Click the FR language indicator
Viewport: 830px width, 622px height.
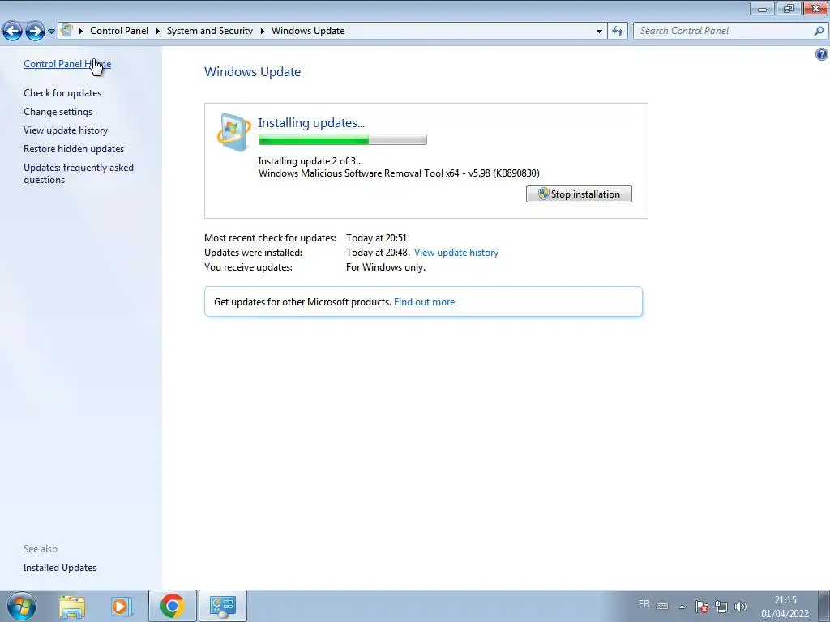(x=644, y=604)
